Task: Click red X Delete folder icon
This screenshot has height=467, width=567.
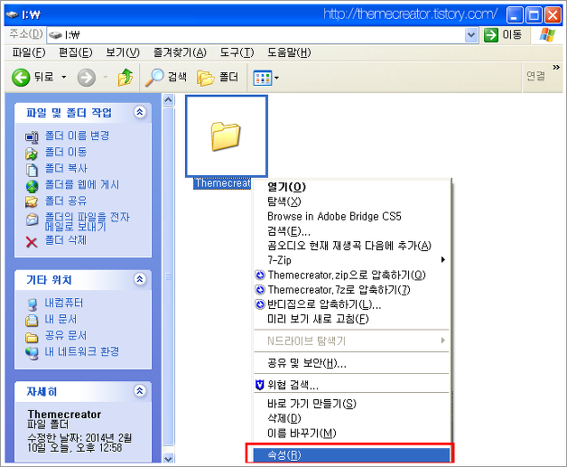Action: (32, 242)
